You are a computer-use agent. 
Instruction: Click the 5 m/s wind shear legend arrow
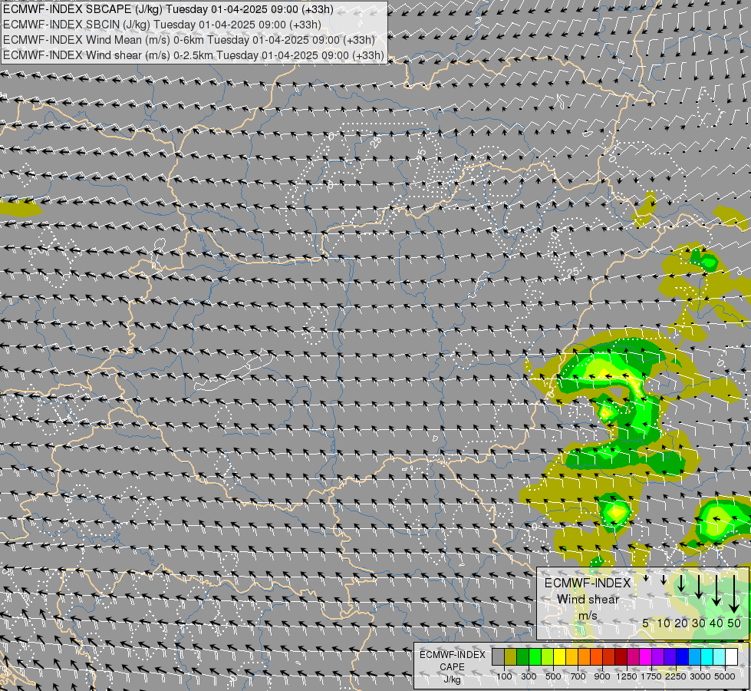[x=646, y=578]
